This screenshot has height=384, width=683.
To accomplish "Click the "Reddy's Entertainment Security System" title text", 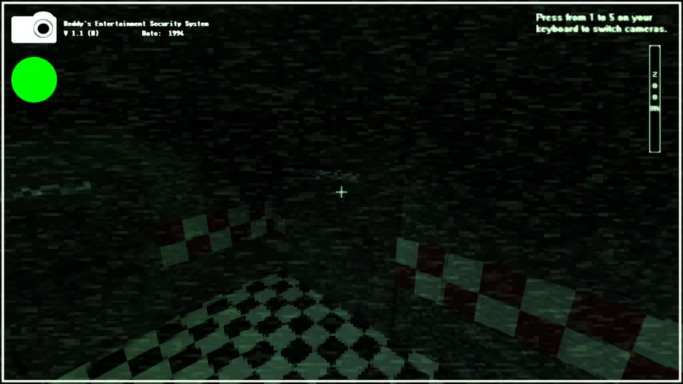I will [x=136, y=24].
